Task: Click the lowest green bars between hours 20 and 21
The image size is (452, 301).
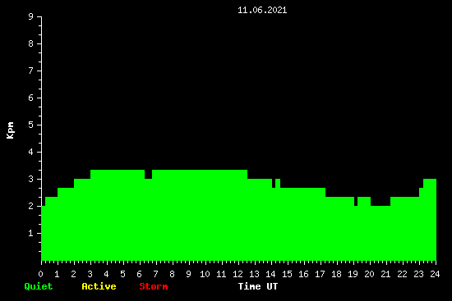Action: coord(381,233)
